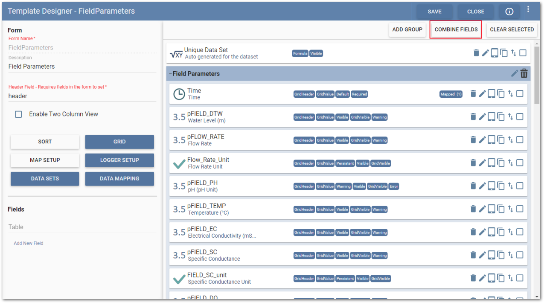Viewport: 544px width, 303px height.
Task: Open DATA MAPPING
Action: point(119,178)
